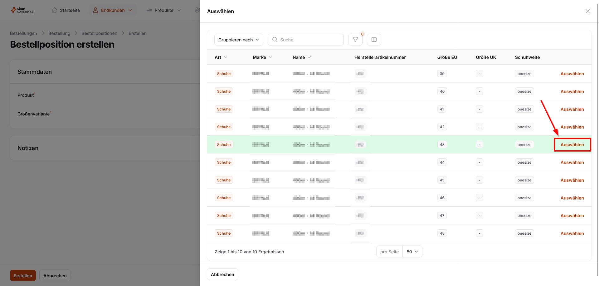The image size is (599, 286).
Task: Open the filter funnel icon
Action: click(x=355, y=40)
